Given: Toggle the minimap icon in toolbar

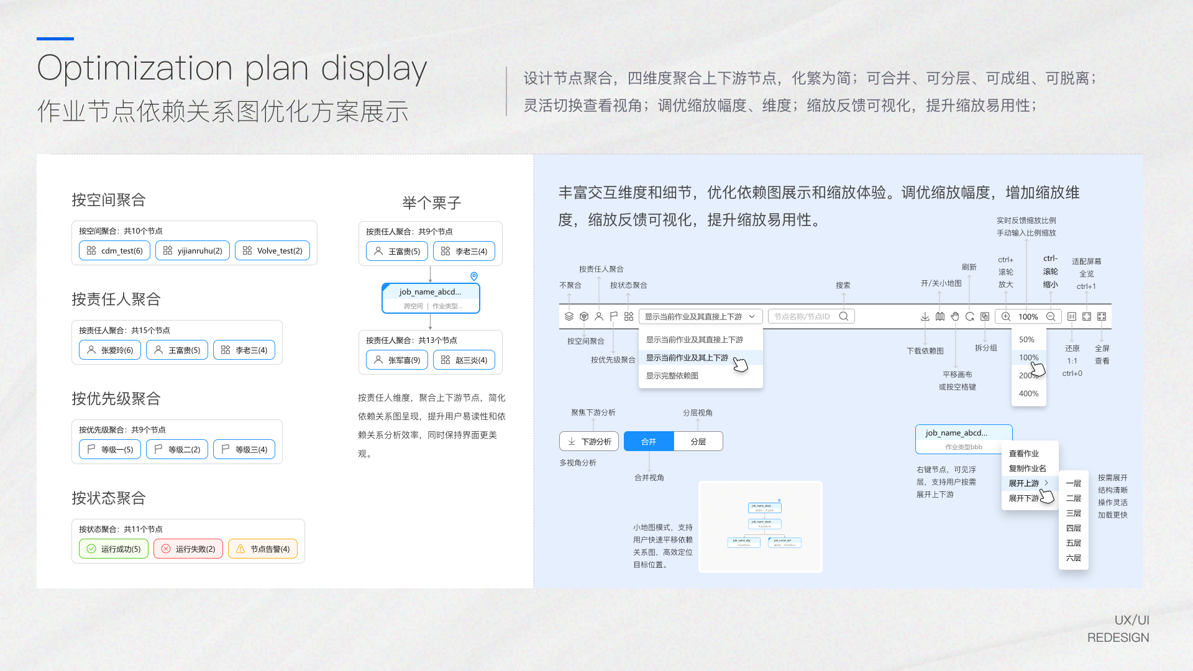Looking at the screenshot, I should coord(940,317).
